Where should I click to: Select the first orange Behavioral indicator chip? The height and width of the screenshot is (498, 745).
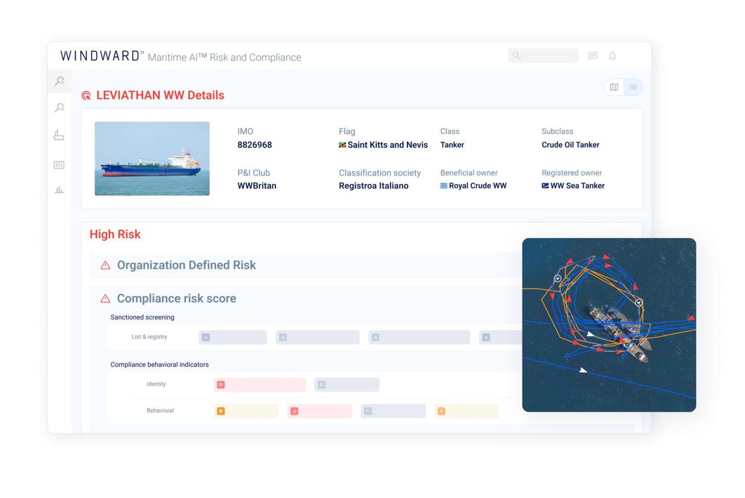tap(246, 411)
